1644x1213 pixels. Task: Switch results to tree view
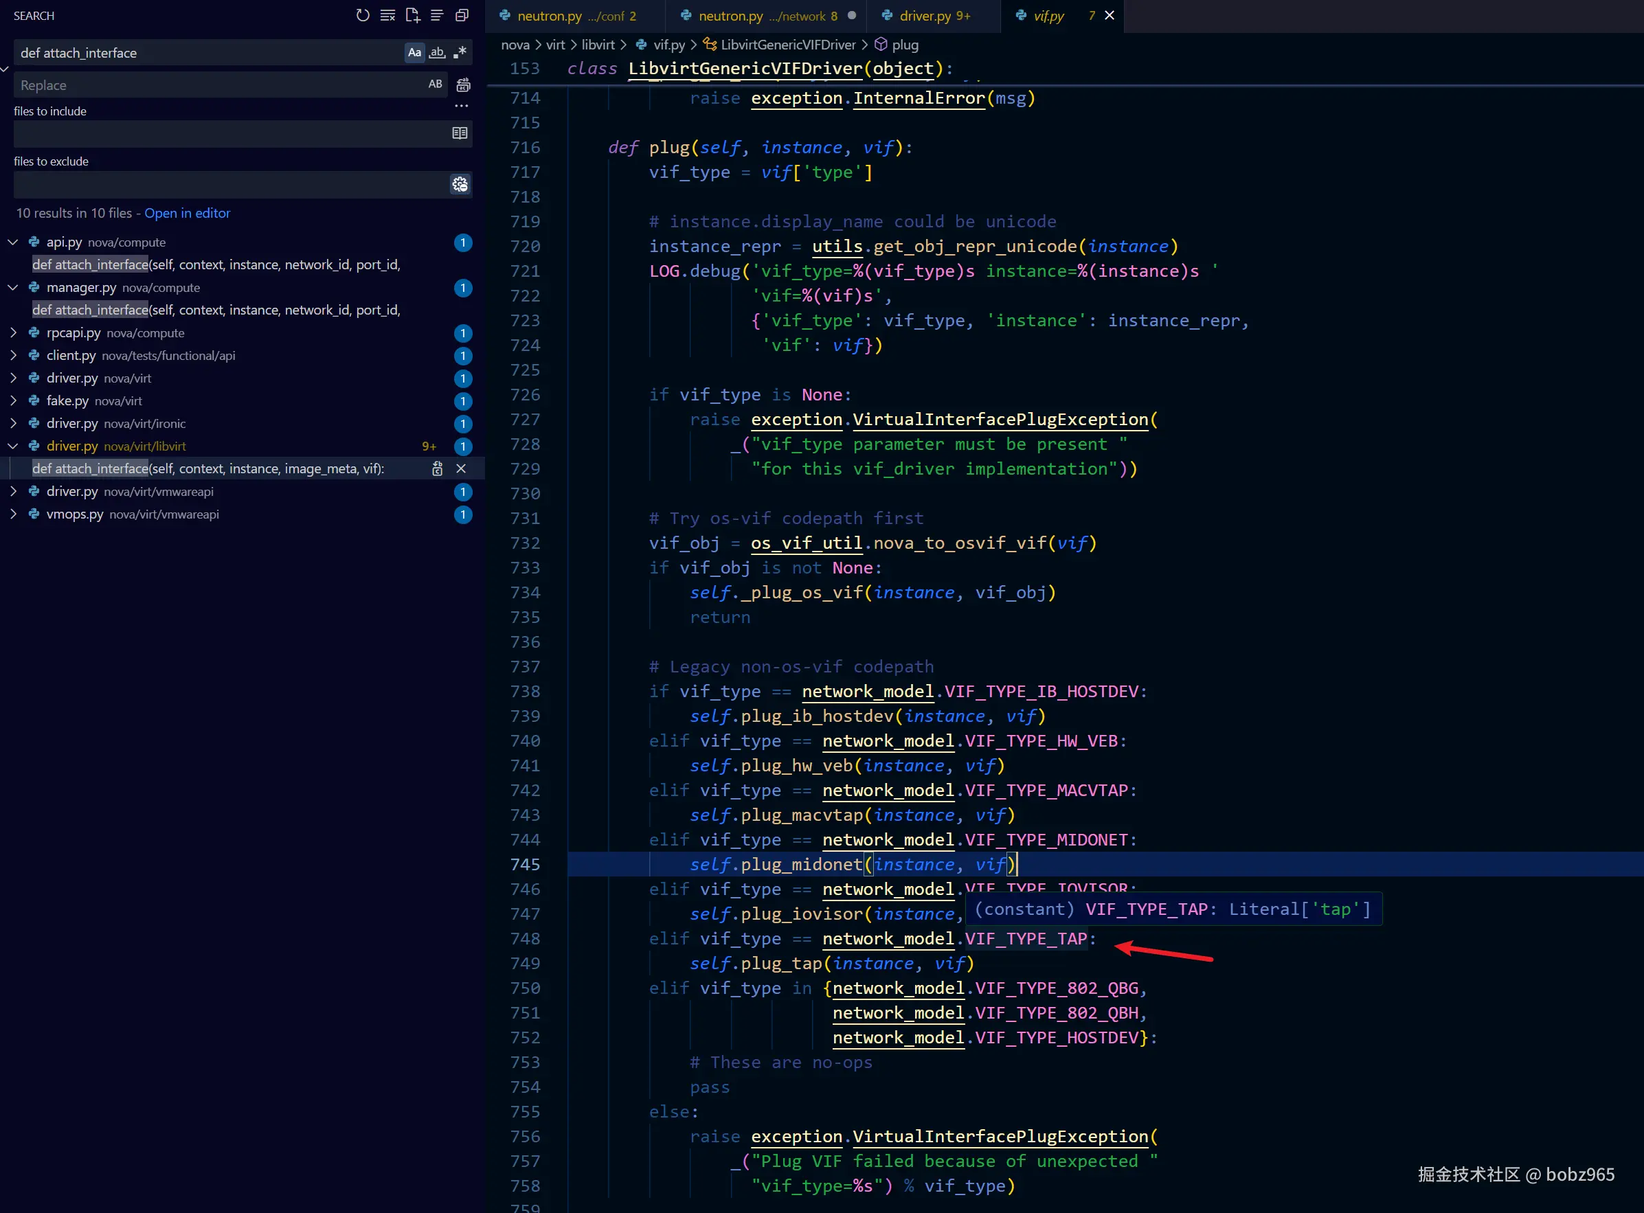pyautogui.click(x=437, y=15)
